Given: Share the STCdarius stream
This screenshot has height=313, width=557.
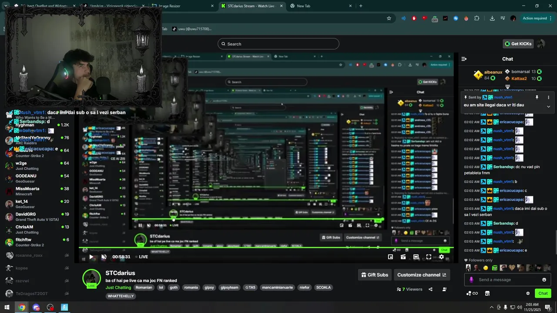Looking at the screenshot, I should [430, 289].
